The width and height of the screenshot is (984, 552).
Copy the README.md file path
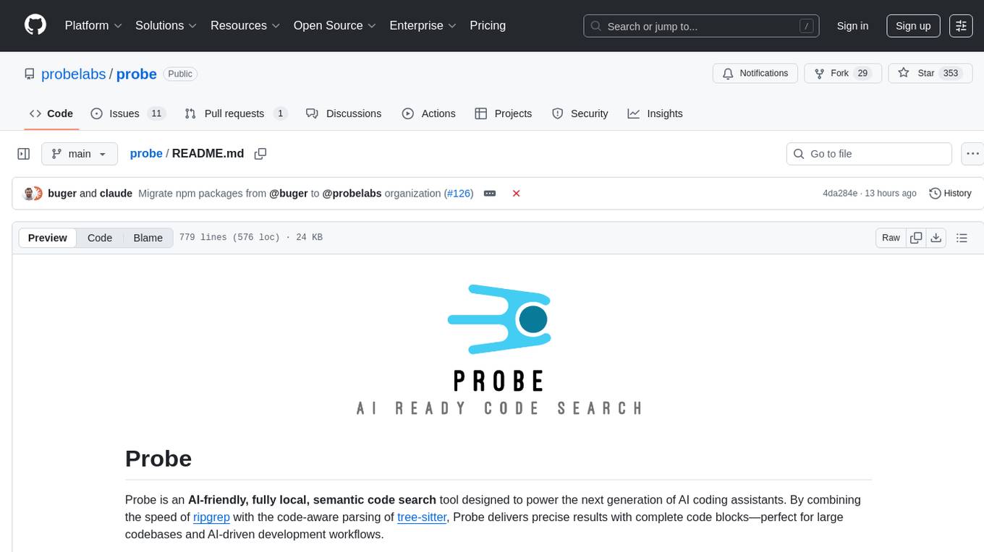pos(260,154)
